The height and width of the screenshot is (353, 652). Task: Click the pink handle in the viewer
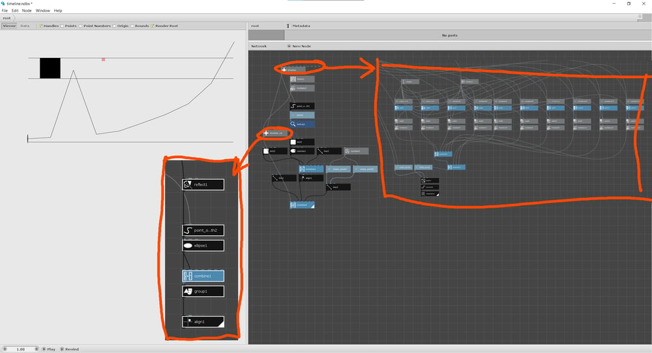104,59
